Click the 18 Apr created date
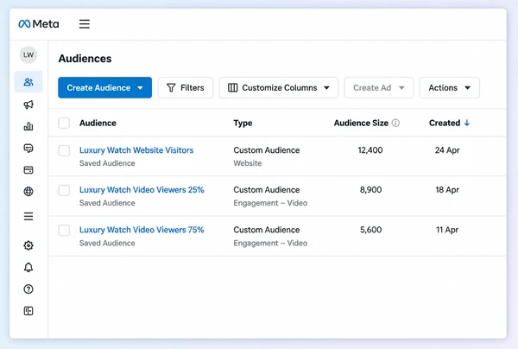 [x=447, y=190]
